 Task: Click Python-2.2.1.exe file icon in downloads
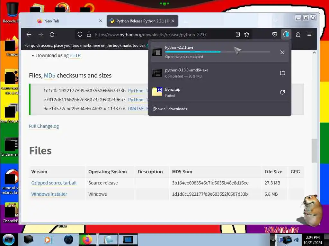[157, 52]
